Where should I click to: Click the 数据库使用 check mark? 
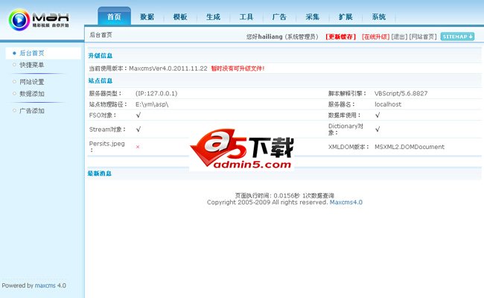click(378, 115)
